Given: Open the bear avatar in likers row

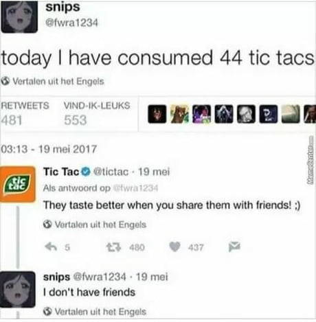Looking at the screenshot, I should [x=179, y=114].
